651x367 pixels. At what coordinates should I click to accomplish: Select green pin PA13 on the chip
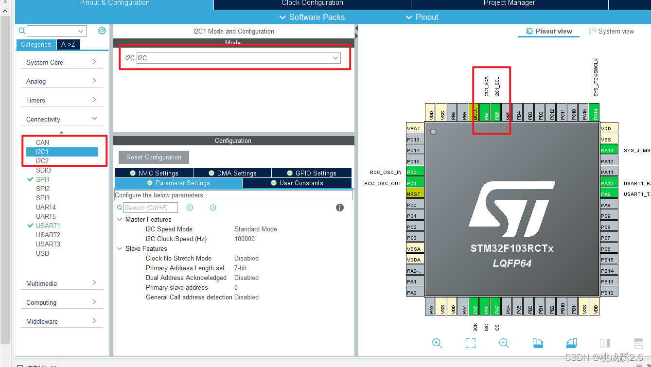609,150
